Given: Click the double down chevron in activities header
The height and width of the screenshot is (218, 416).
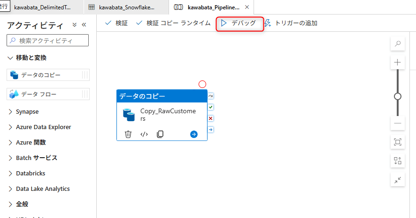Looking at the screenshot, I should 75,25.
